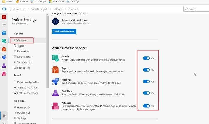Open the CF BLogs bookmark

[x=73, y=1]
